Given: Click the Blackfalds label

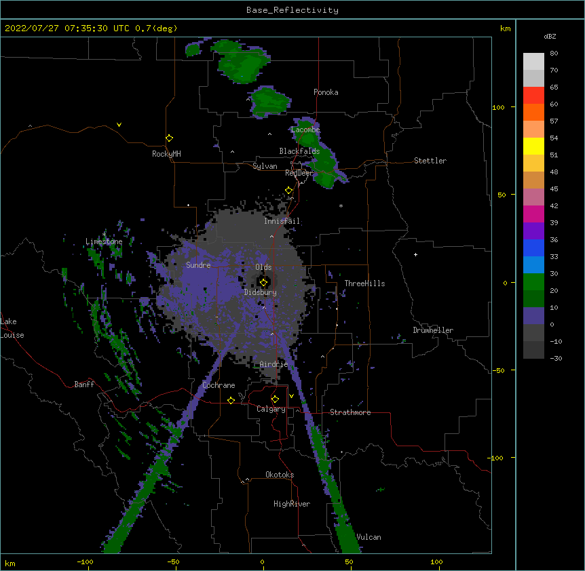Looking at the screenshot, I should pos(299,151).
